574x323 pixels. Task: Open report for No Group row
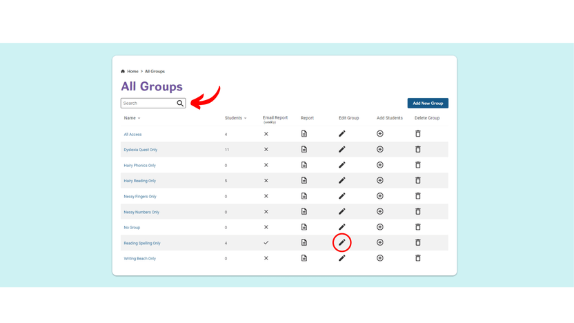tap(304, 227)
